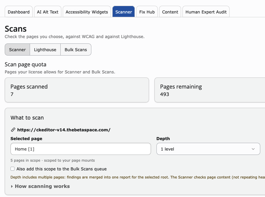This screenshot has width=265, height=197.
Task: Open the Content tab
Action: click(170, 12)
